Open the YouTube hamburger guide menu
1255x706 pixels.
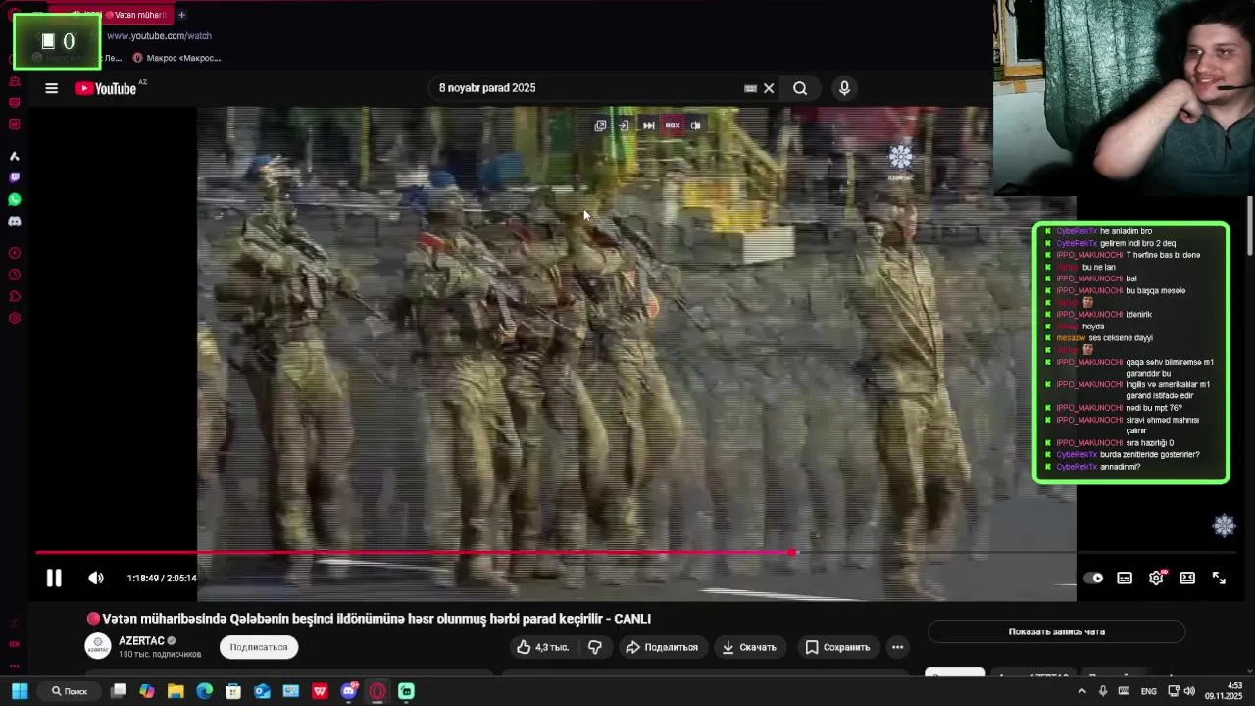51,88
